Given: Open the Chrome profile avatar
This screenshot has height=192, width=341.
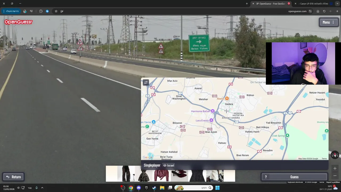Looking at the screenshot, I should (25, 11).
